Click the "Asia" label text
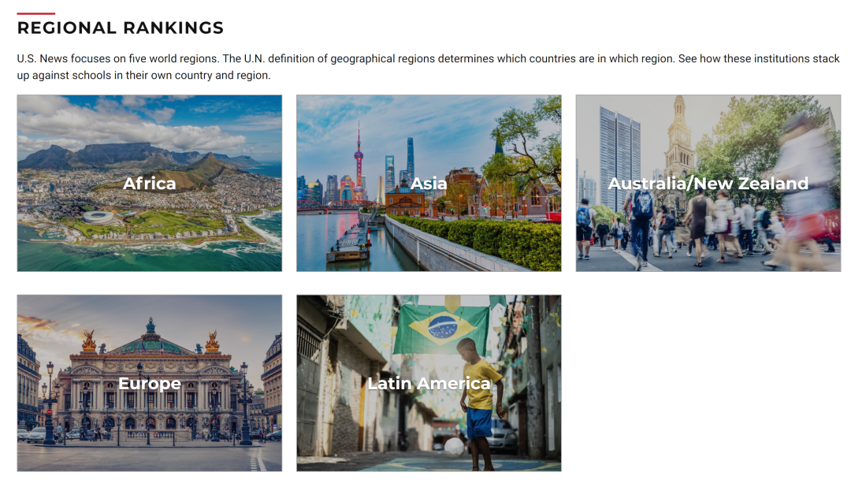The height and width of the screenshot is (487, 851). (x=429, y=184)
